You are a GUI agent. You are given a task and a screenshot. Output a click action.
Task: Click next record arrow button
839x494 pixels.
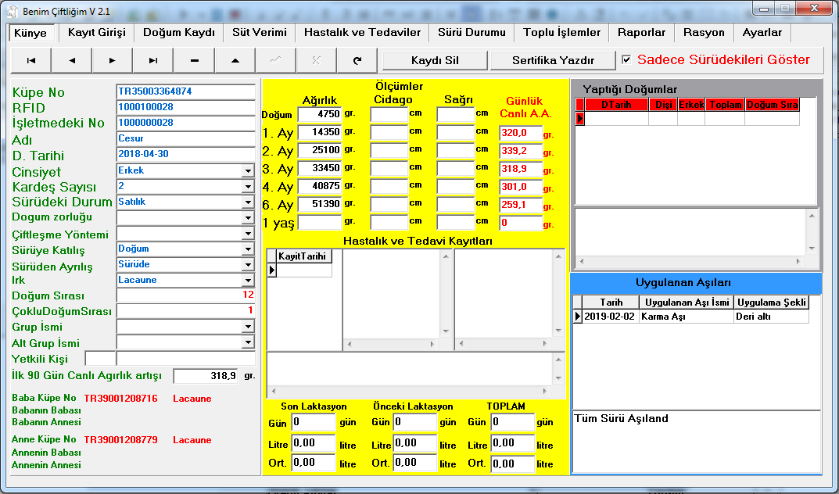point(113,60)
